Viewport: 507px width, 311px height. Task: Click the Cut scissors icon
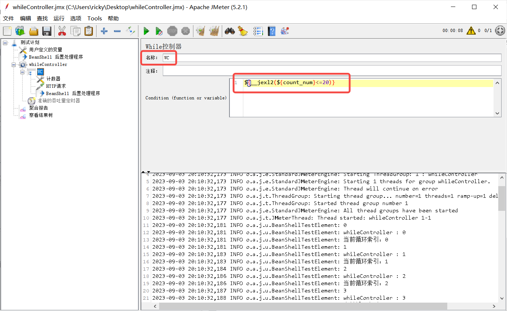(62, 31)
